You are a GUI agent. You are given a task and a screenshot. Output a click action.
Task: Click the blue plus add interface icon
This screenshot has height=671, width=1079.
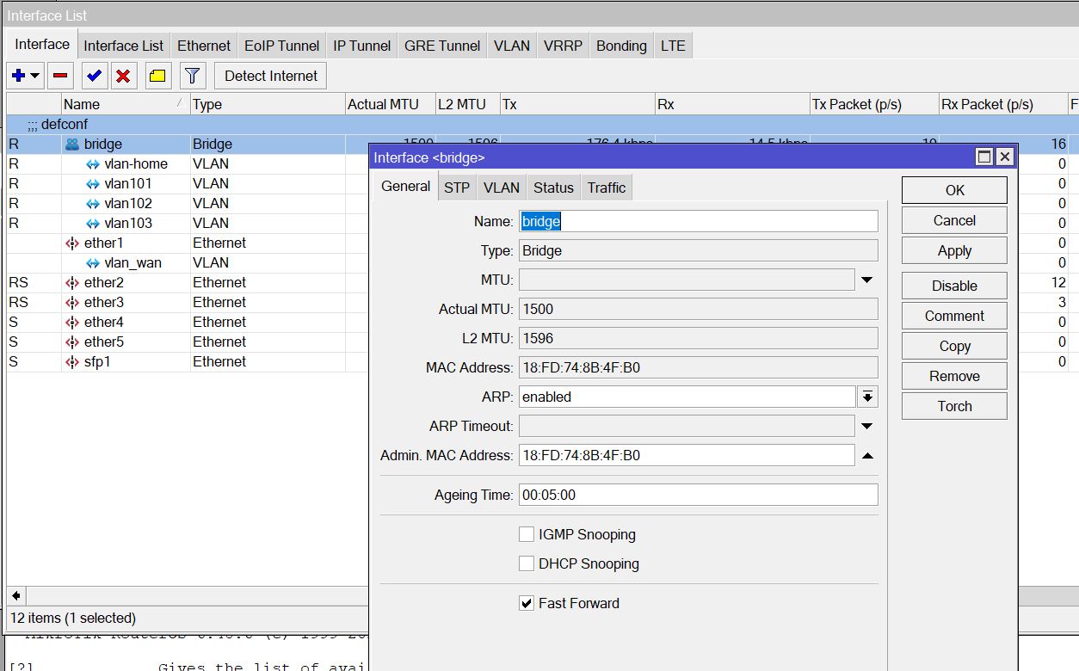(19, 76)
